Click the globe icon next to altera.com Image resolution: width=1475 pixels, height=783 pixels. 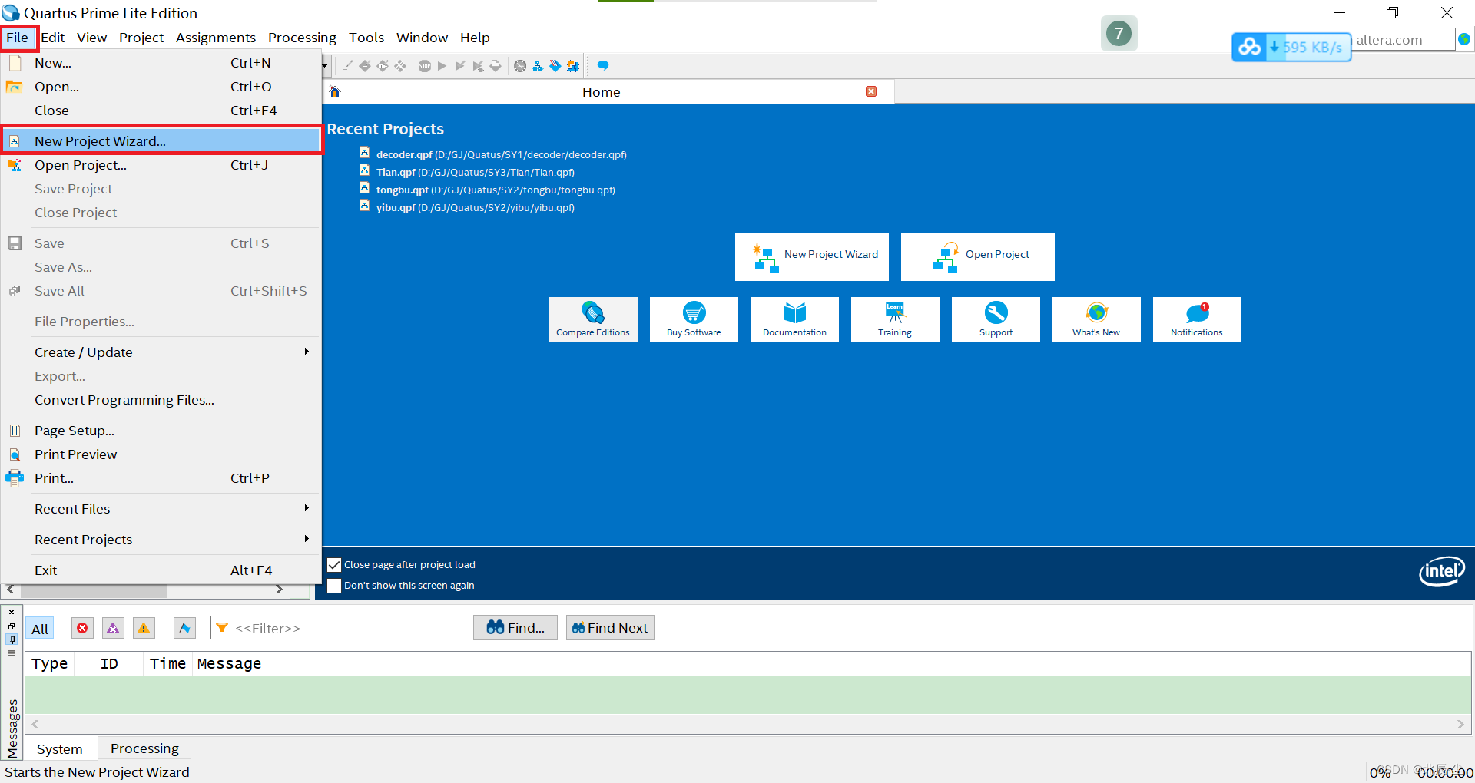tap(1464, 39)
